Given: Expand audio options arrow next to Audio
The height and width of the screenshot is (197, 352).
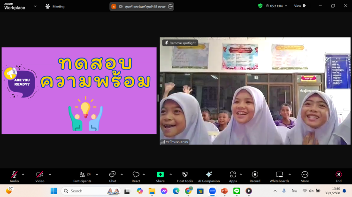Looking at the screenshot, I should click(x=23, y=175).
